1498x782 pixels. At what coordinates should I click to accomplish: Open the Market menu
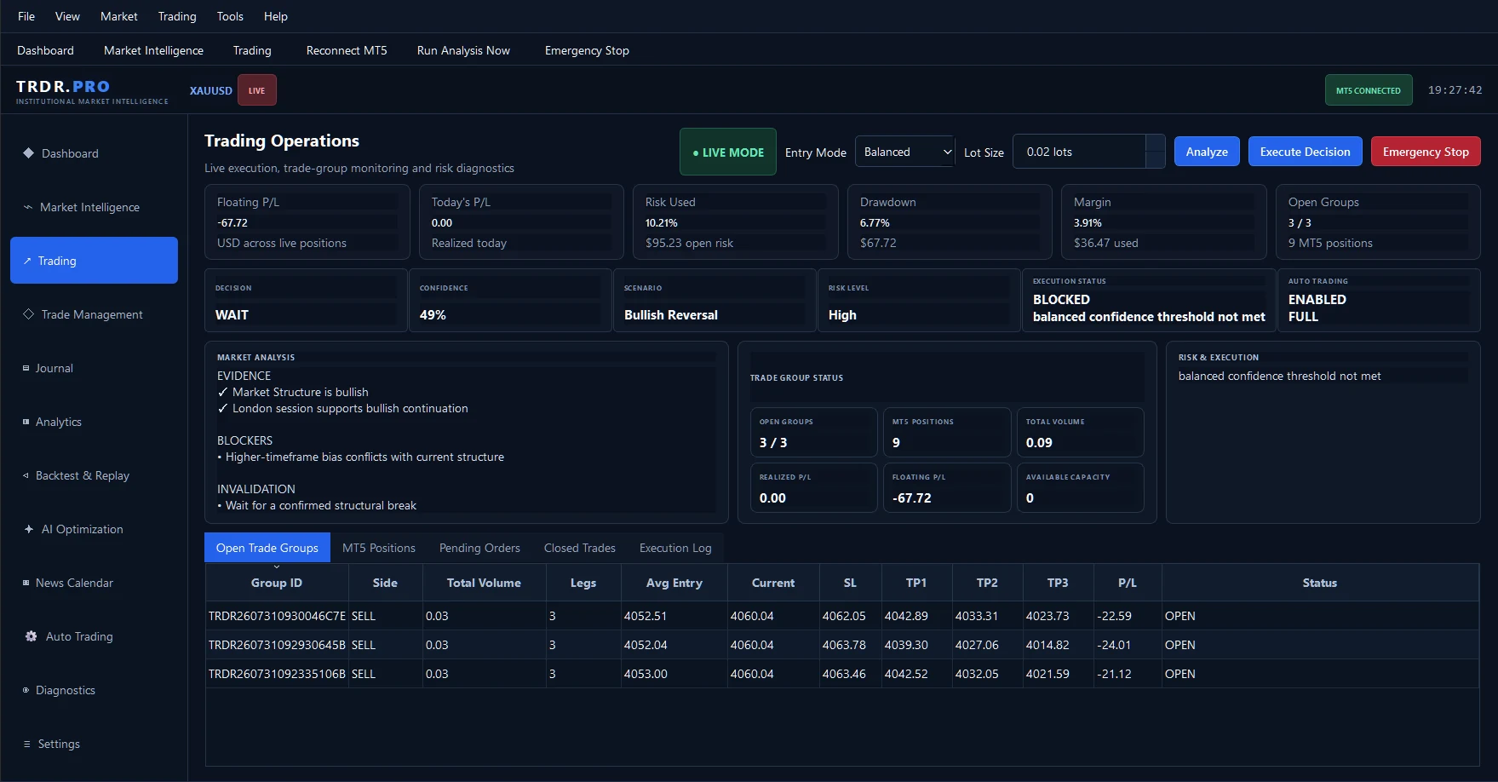click(x=119, y=16)
